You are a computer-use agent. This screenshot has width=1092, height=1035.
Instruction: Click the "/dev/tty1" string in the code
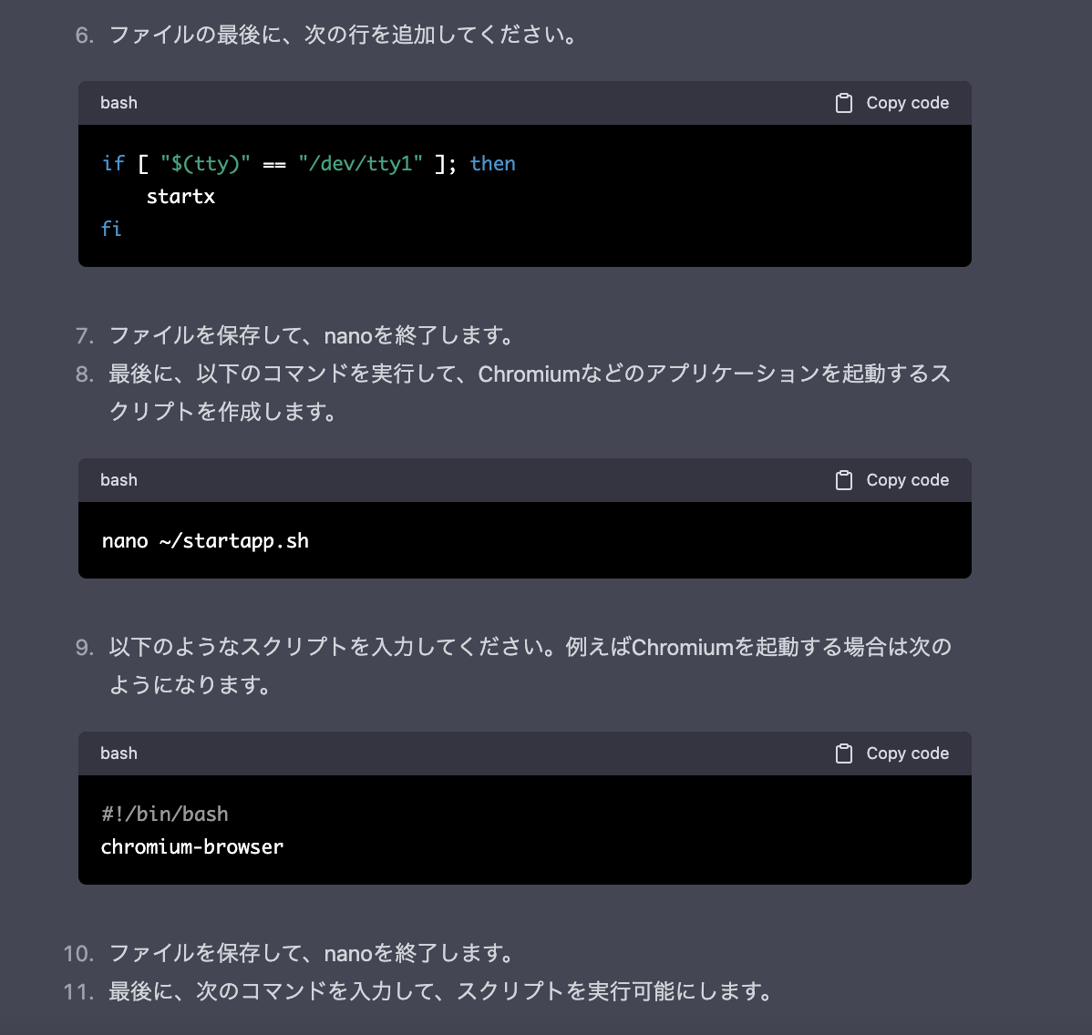pyautogui.click(x=360, y=164)
